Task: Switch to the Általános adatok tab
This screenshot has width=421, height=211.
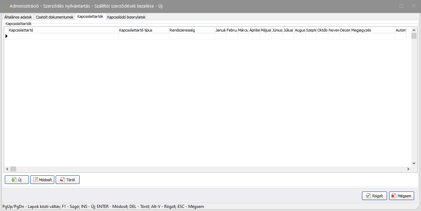Action: [18, 17]
